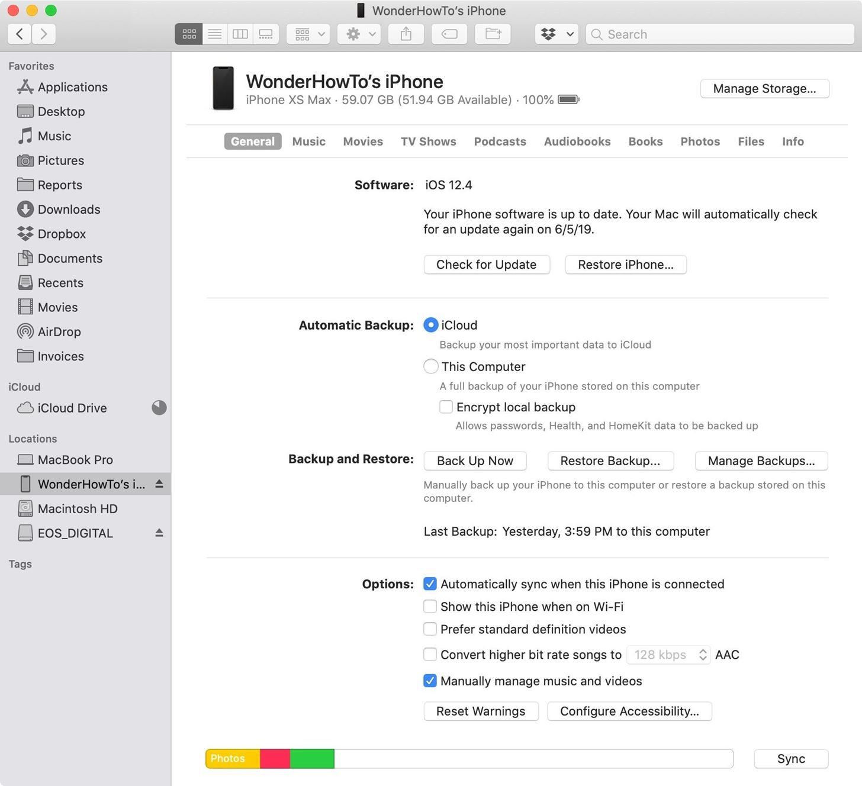This screenshot has width=862, height=786.
Task: Eject WonderHowTo's iPhone from Locations
Action: pyautogui.click(x=159, y=484)
